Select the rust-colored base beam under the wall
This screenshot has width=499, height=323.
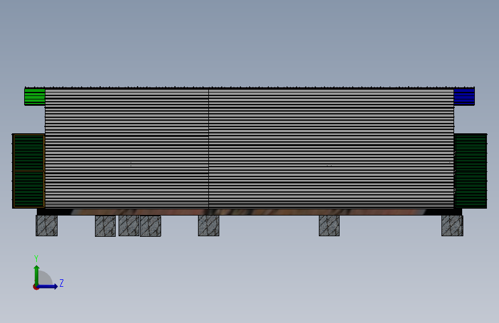(x=249, y=212)
